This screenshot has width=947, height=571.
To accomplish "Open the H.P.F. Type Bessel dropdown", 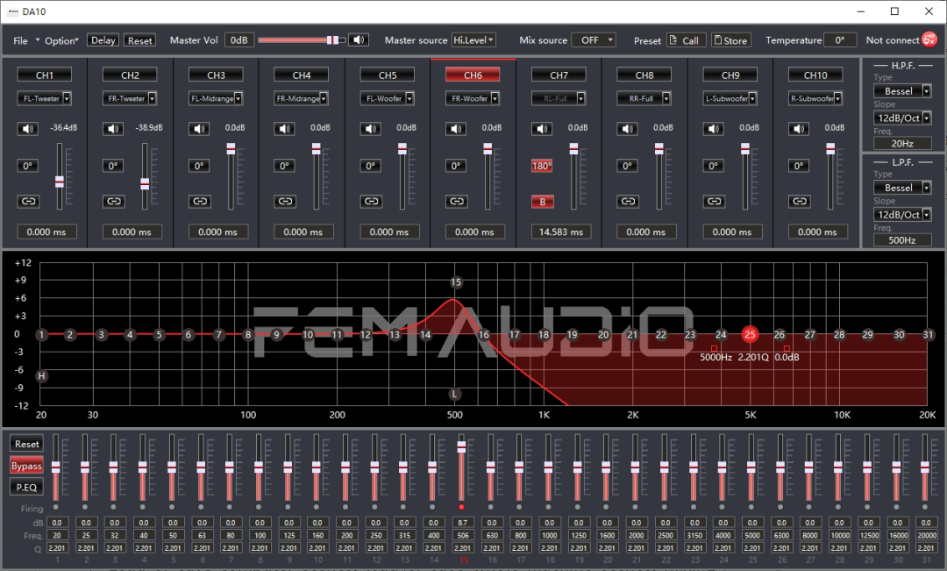I will (903, 90).
